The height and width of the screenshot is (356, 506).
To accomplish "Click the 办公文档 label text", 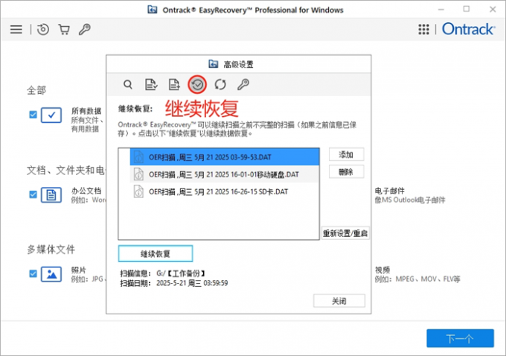I will click(x=86, y=191).
